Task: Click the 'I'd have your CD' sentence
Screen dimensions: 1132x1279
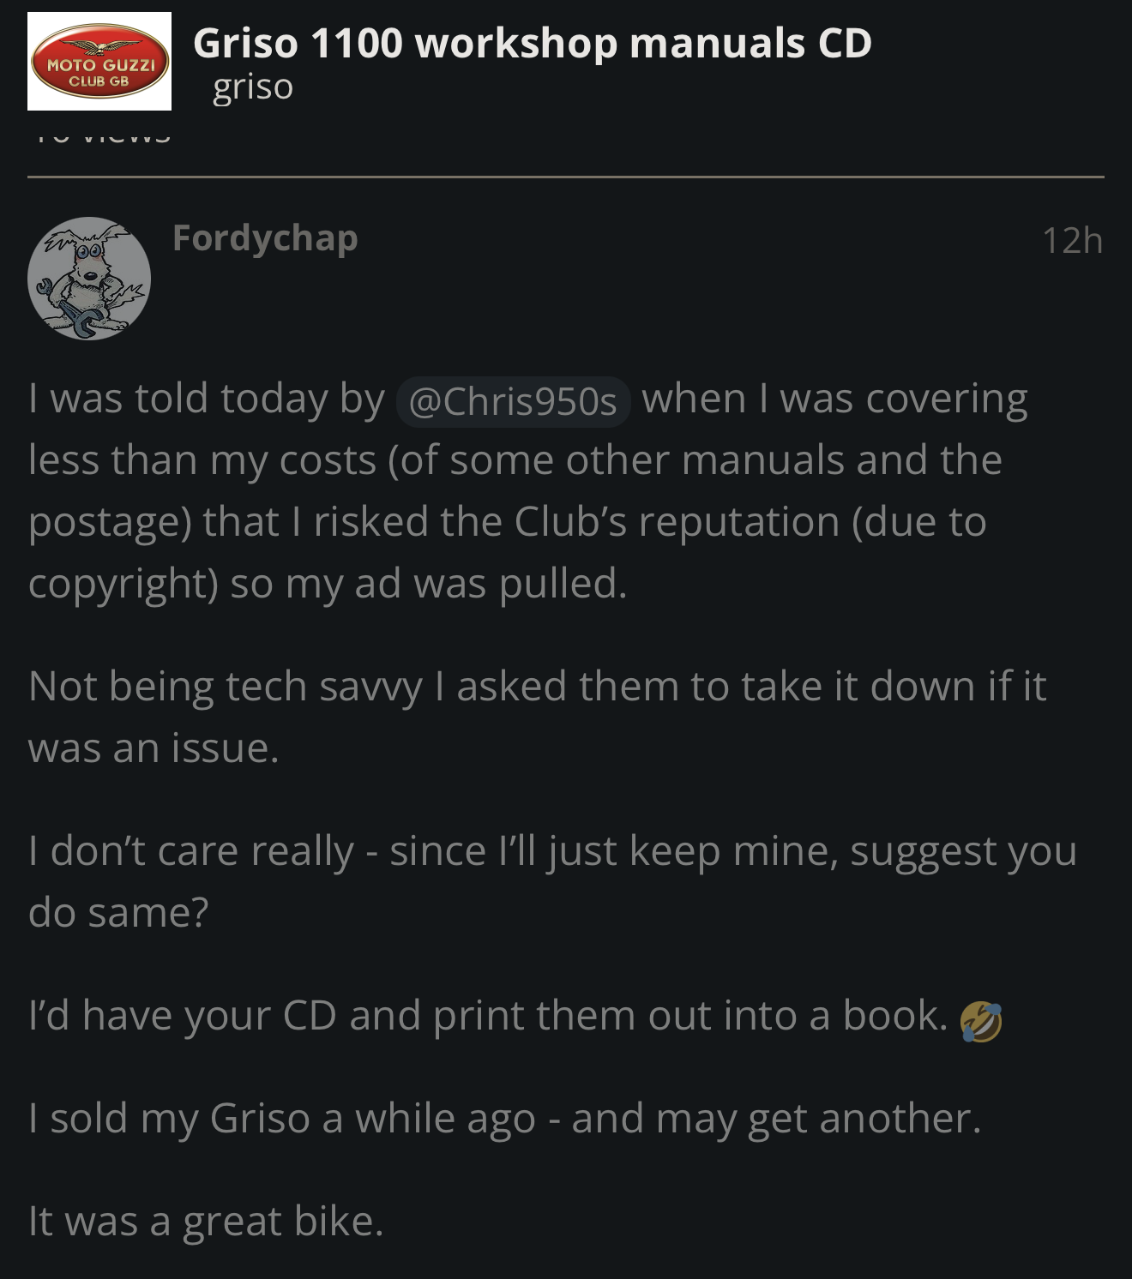Action: point(487,1016)
